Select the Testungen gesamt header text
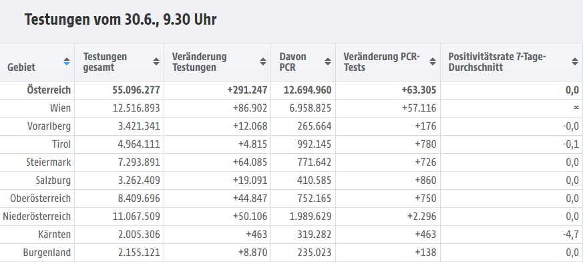The width and height of the screenshot is (583, 262). (105, 62)
